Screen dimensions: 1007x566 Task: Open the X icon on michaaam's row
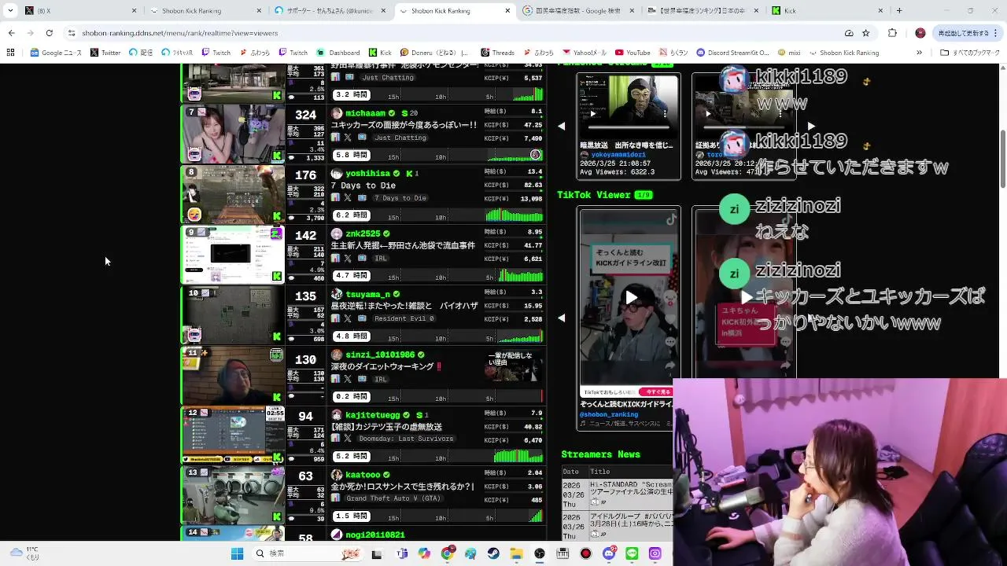click(x=348, y=138)
